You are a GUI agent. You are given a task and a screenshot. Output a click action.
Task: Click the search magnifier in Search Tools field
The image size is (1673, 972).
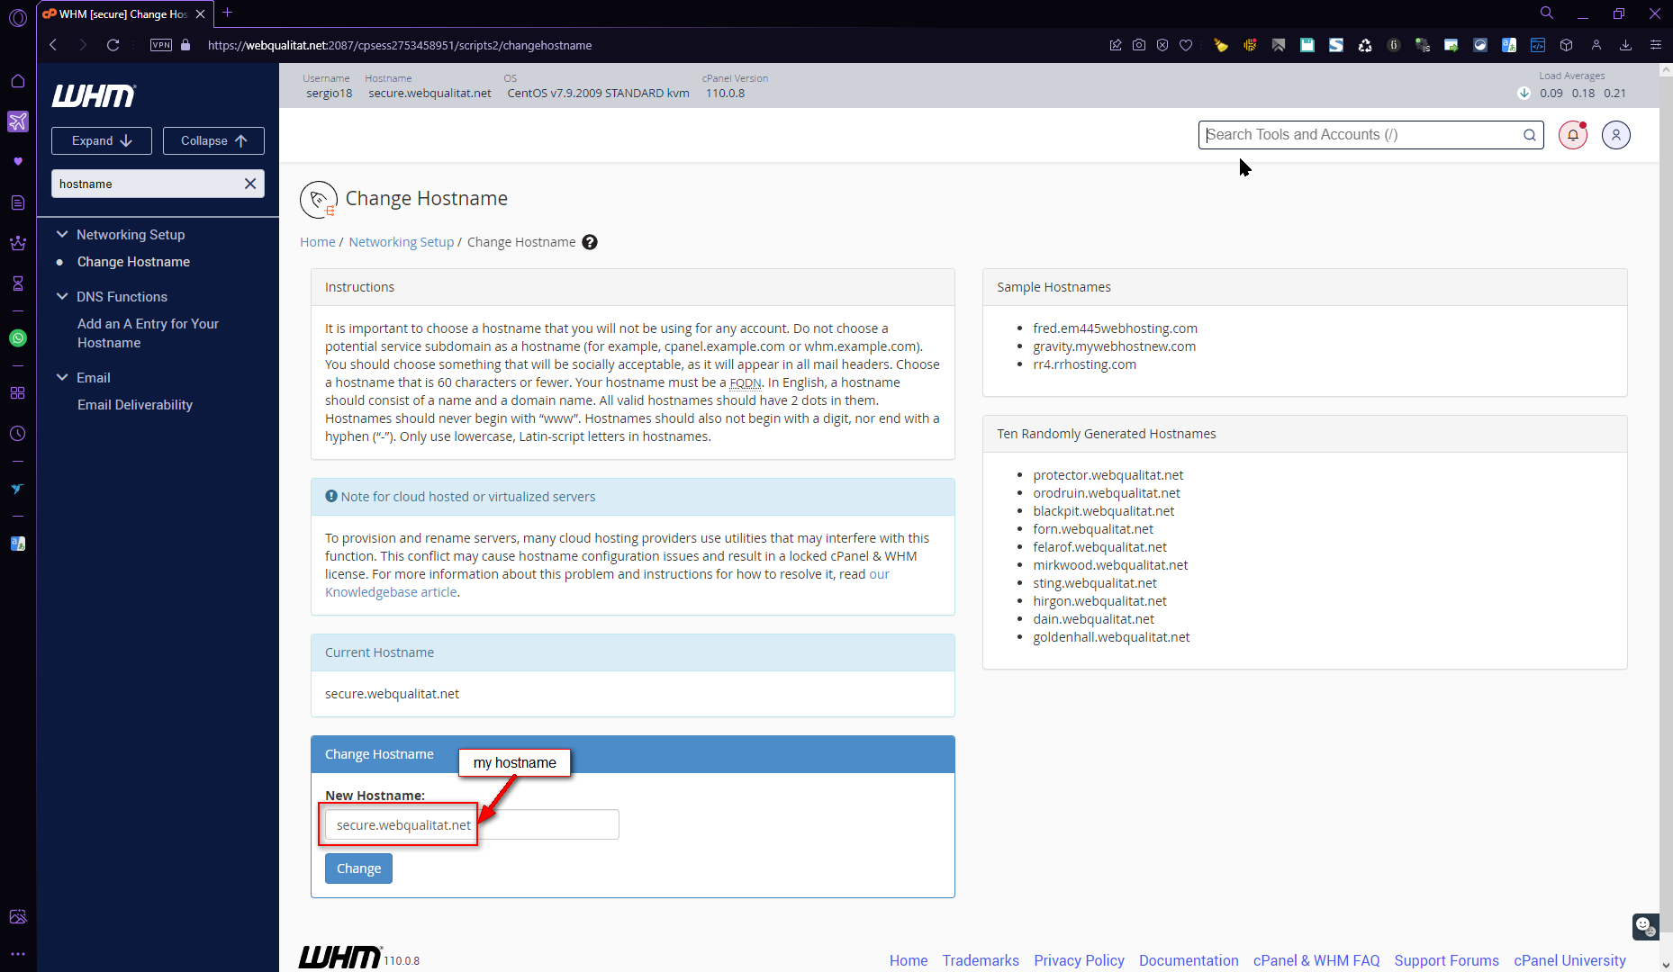click(1529, 135)
